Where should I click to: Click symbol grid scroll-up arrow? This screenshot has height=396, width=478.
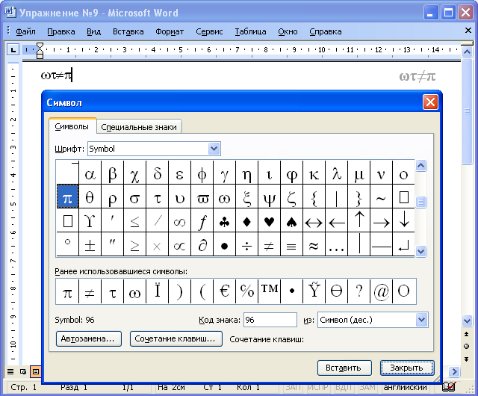tap(420, 166)
